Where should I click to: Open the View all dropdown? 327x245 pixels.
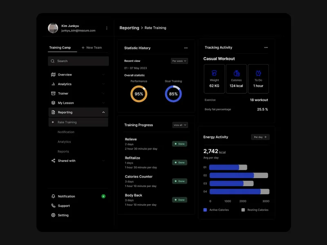coord(180,125)
